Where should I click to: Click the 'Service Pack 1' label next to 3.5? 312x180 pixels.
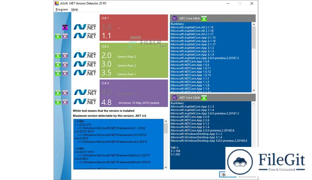pyautogui.click(x=127, y=74)
